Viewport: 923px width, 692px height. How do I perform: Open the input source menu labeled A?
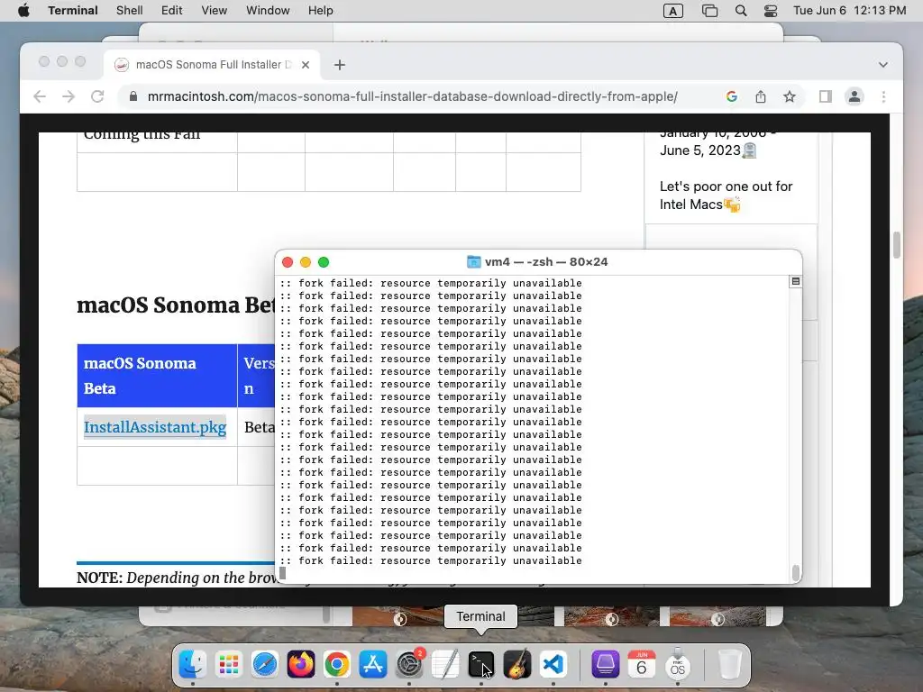pyautogui.click(x=672, y=11)
